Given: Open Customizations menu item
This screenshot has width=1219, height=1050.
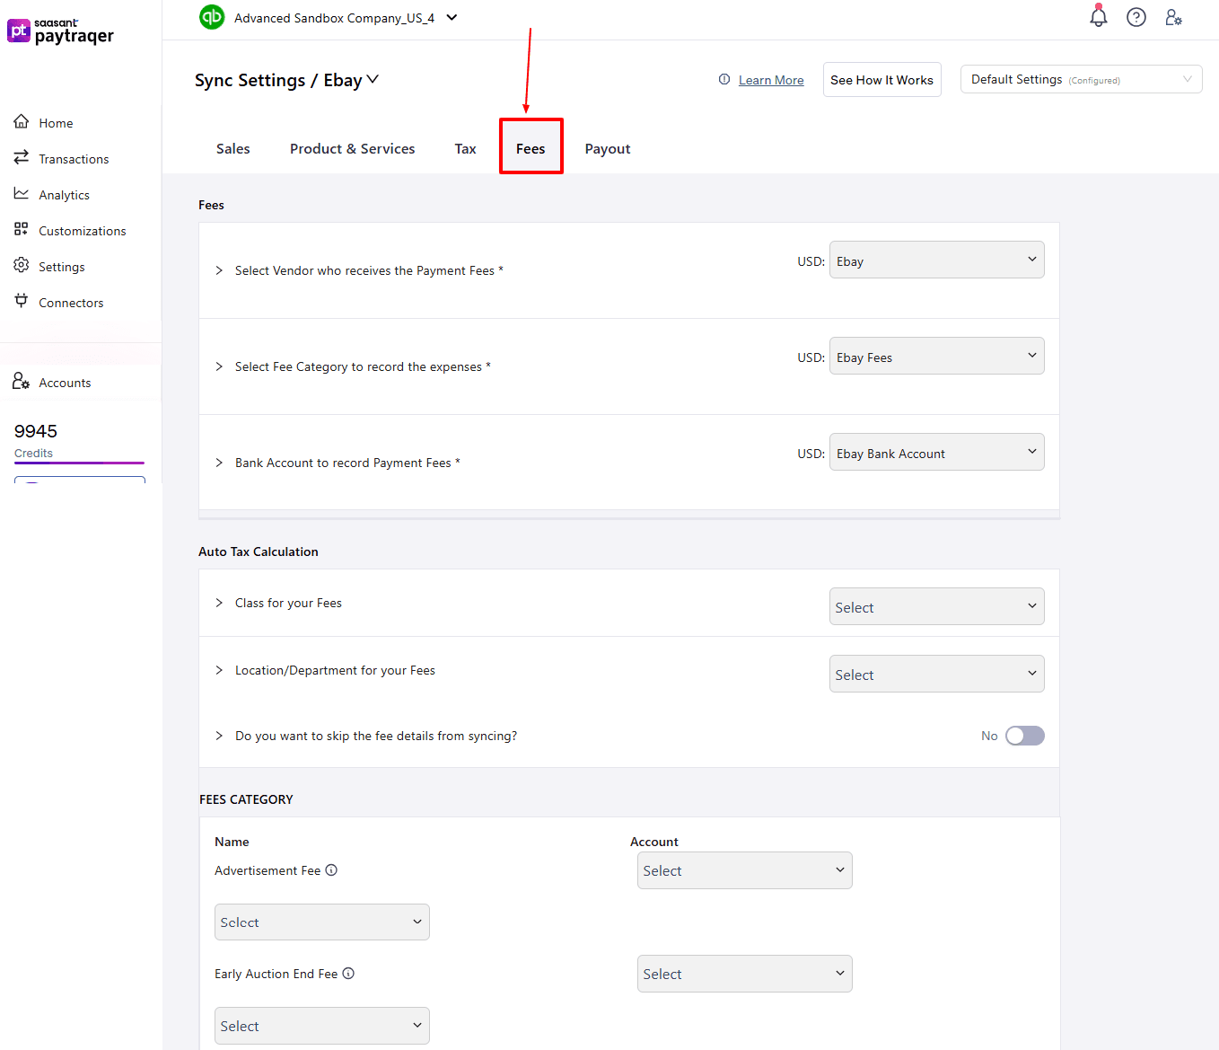Looking at the screenshot, I should pyautogui.click(x=83, y=231).
